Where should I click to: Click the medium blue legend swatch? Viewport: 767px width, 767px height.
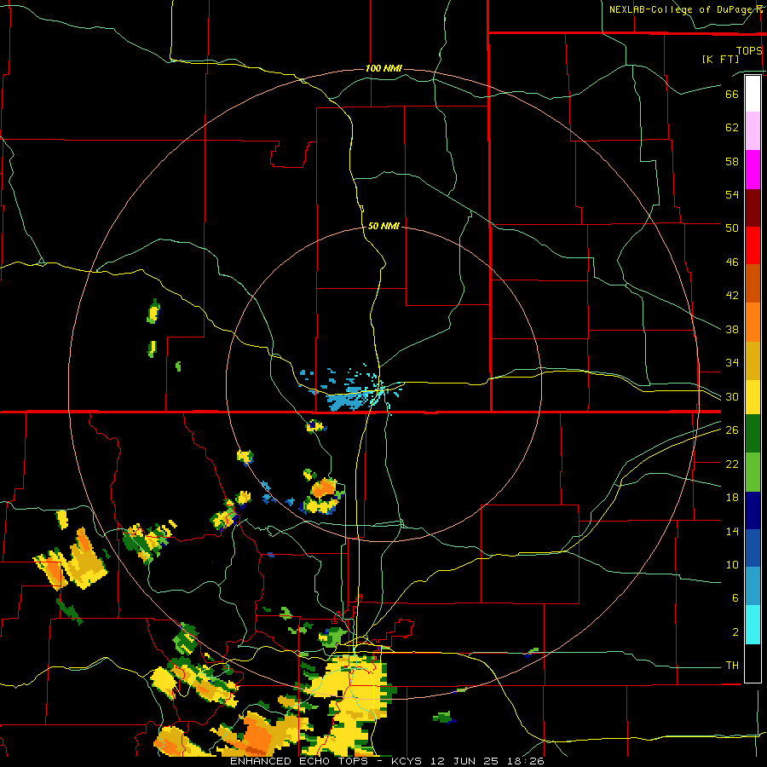[x=753, y=548]
